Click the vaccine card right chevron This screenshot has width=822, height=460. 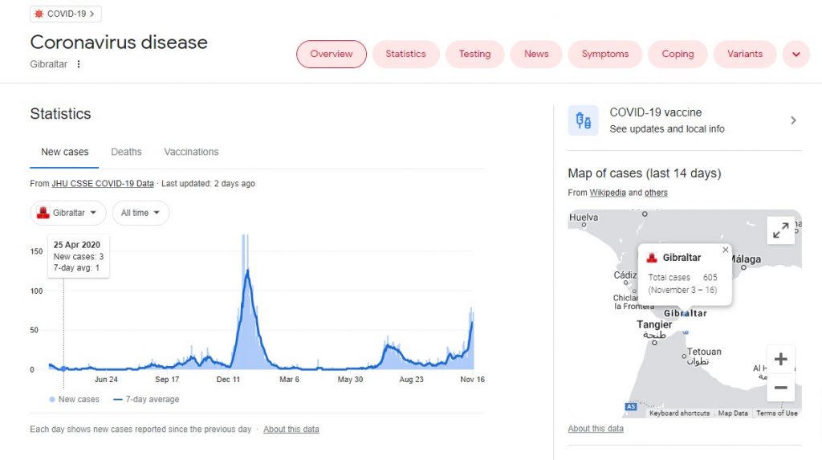(793, 120)
